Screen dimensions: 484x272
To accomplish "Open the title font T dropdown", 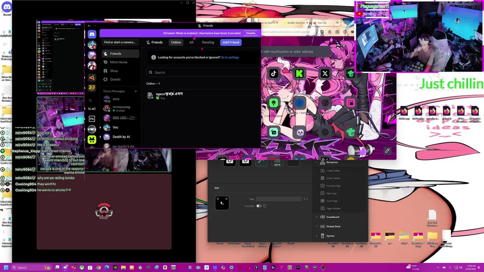I will [306, 199].
